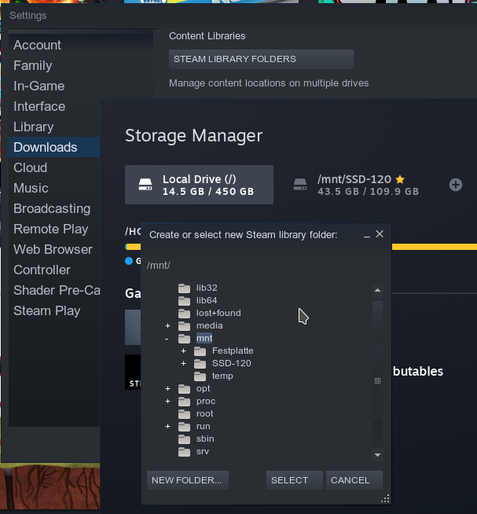Expand the SSD-120 folder in the tree
This screenshot has height=514, width=477.
(184, 364)
